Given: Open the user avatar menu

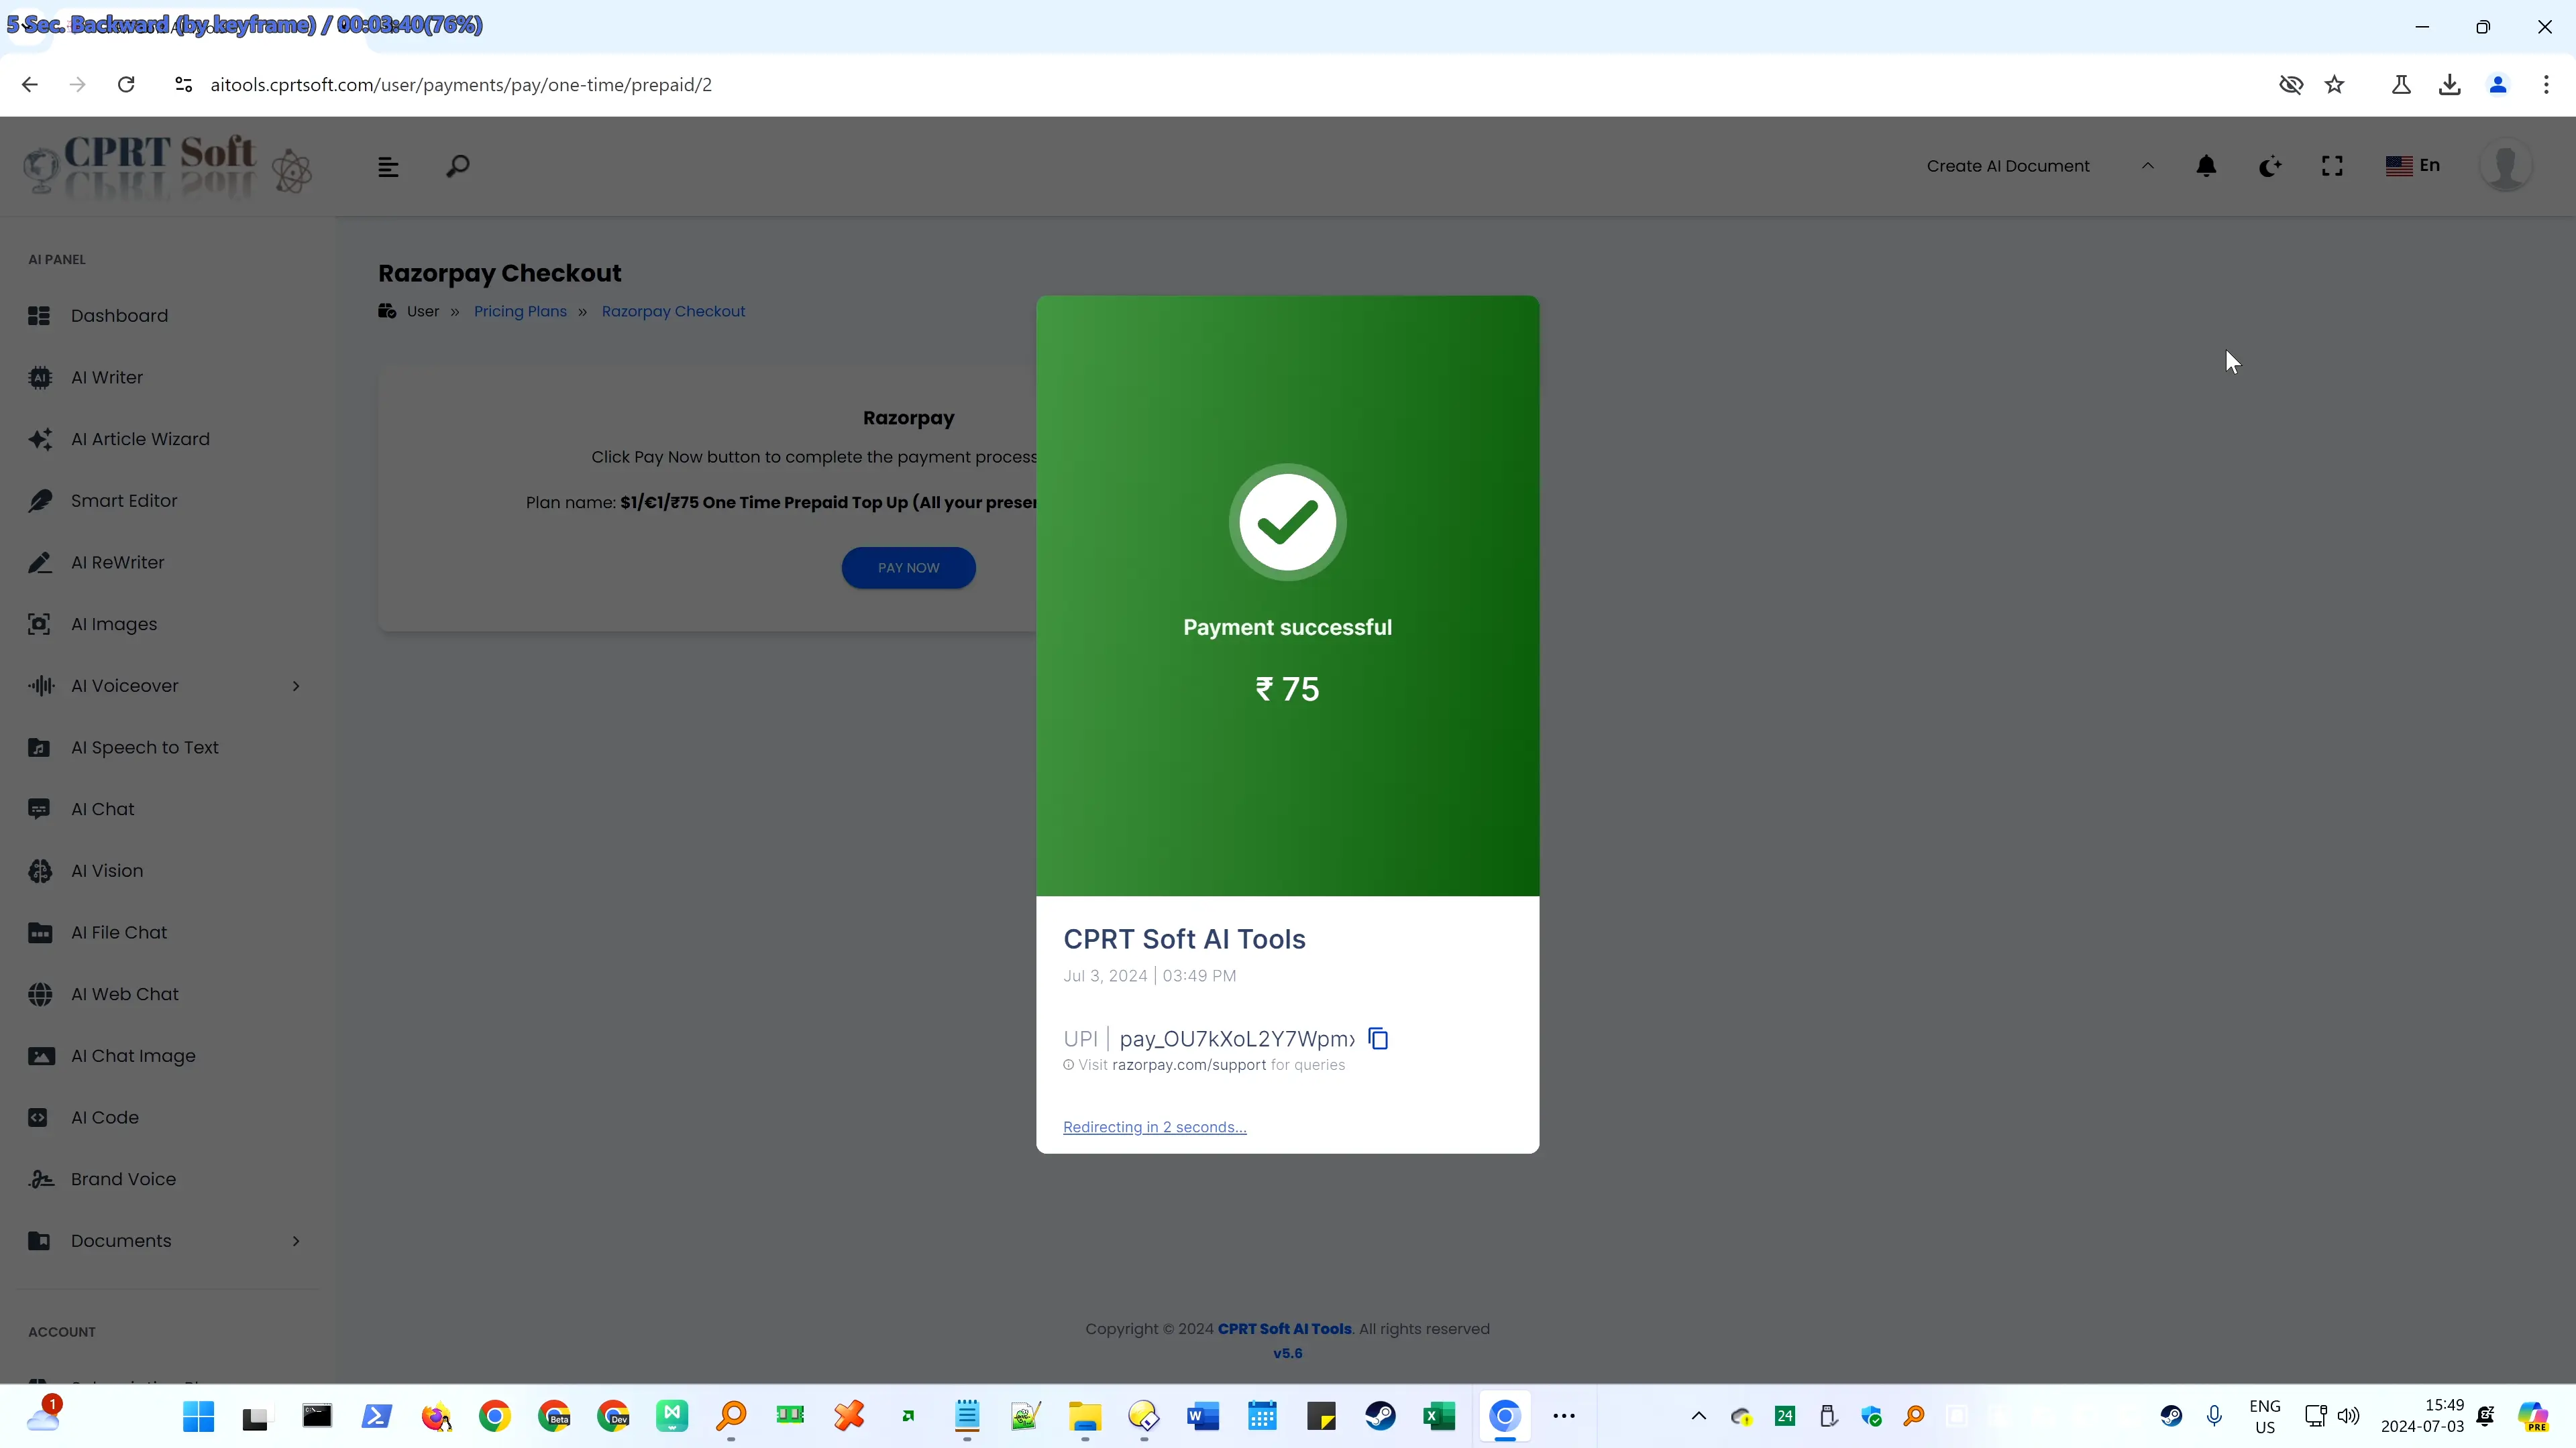Looking at the screenshot, I should [2506, 166].
